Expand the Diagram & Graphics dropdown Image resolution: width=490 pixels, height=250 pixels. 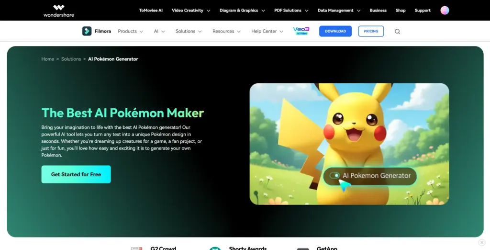coord(242,11)
